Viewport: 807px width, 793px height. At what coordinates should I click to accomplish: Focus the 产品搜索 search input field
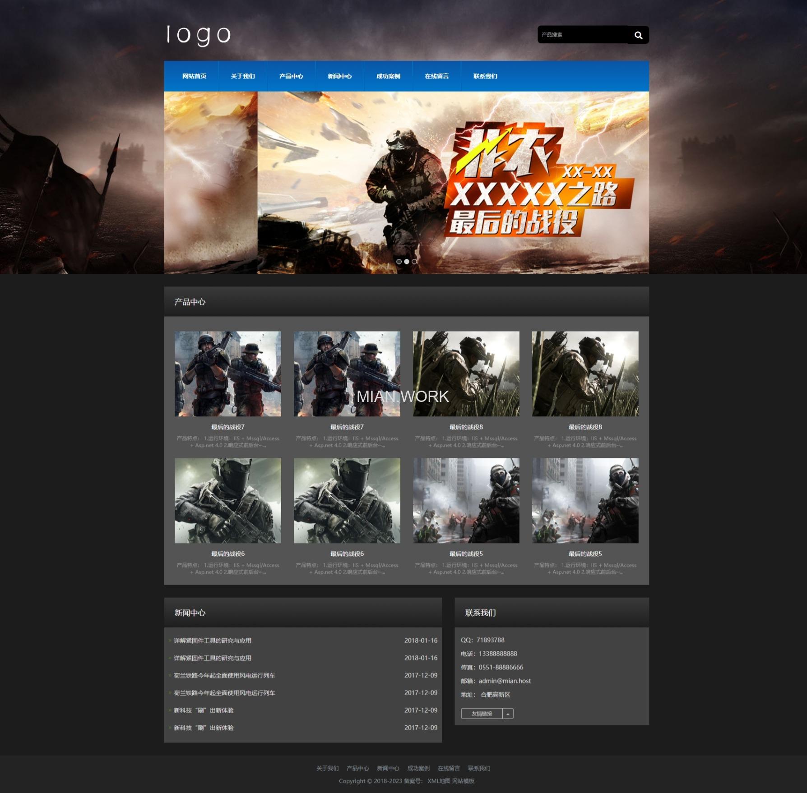pyautogui.click(x=583, y=35)
